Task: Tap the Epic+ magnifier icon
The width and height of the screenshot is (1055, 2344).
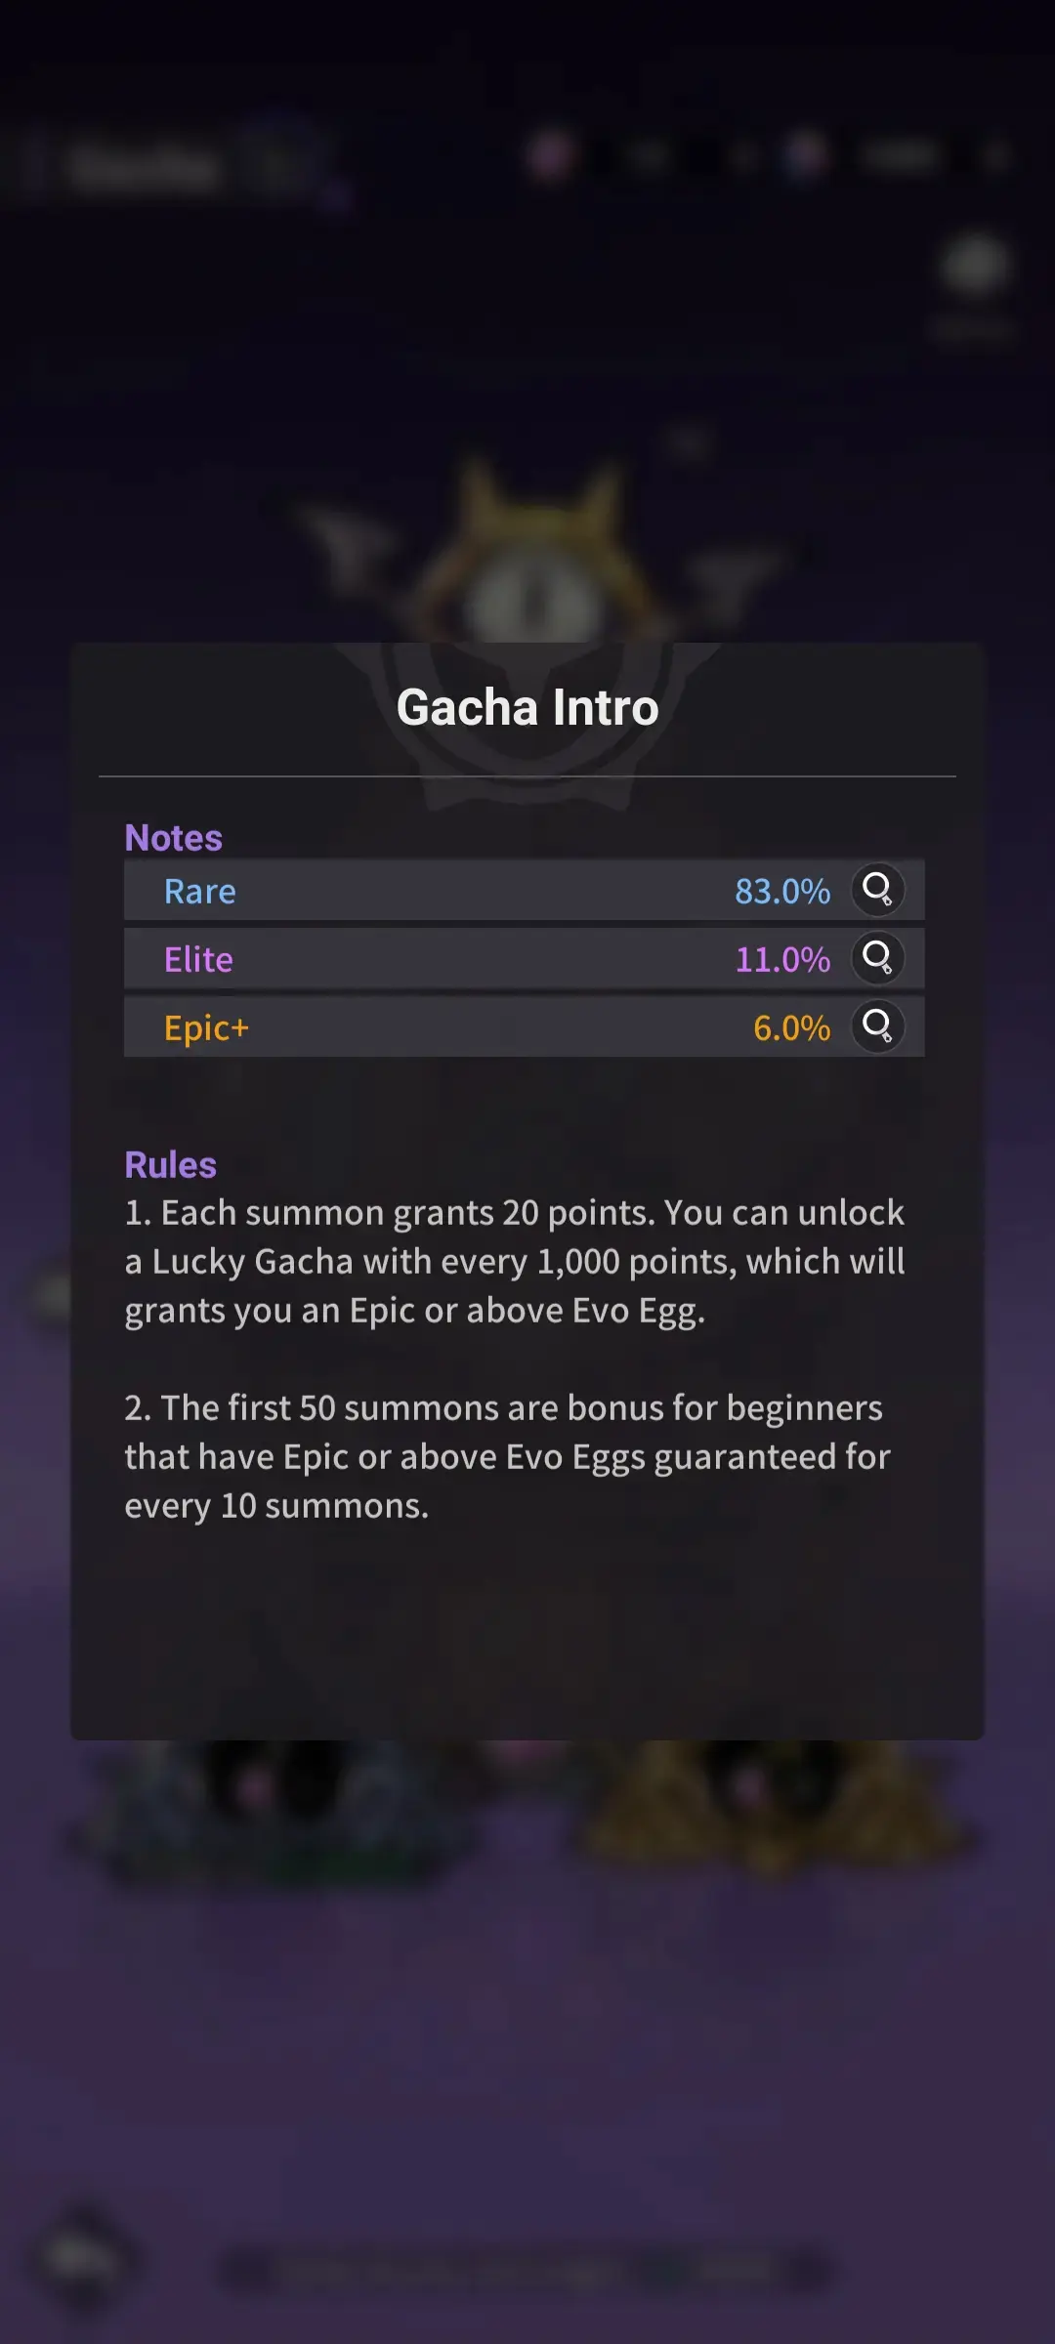Action: pos(877,1026)
